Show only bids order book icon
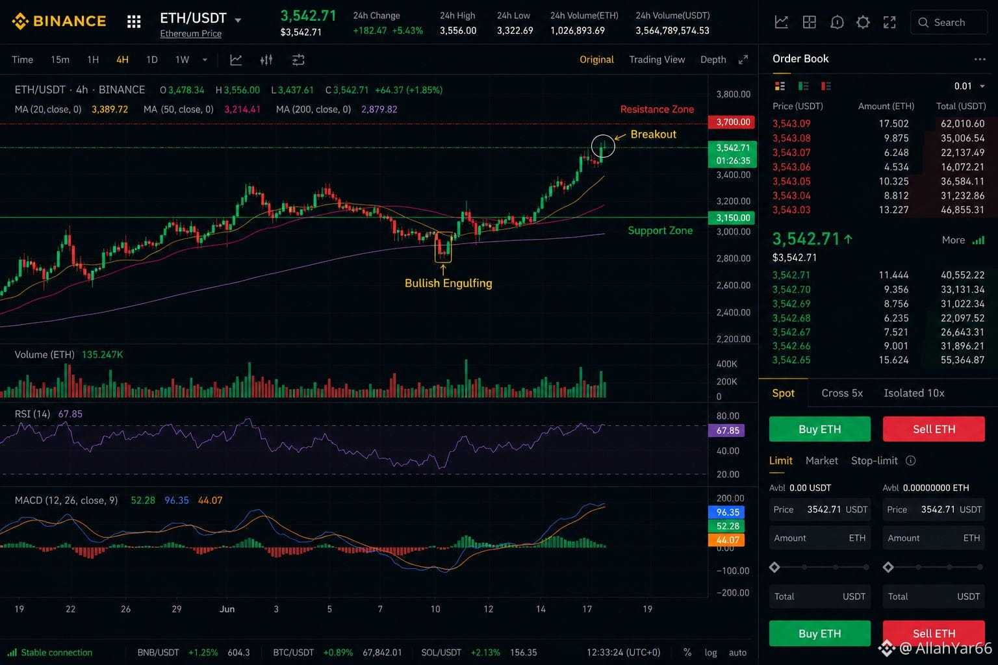Image resolution: width=998 pixels, height=665 pixels. coord(803,86)
